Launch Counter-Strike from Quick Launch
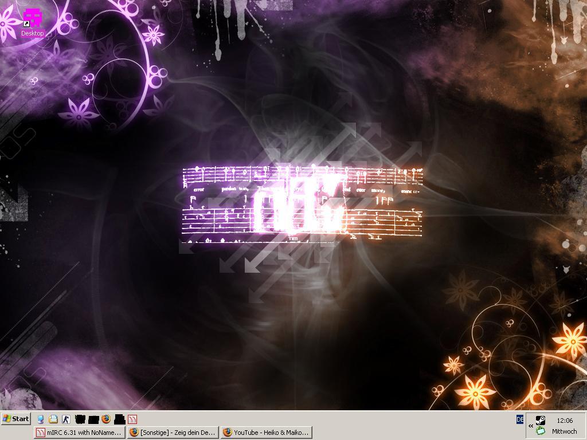 pos(66,419)
